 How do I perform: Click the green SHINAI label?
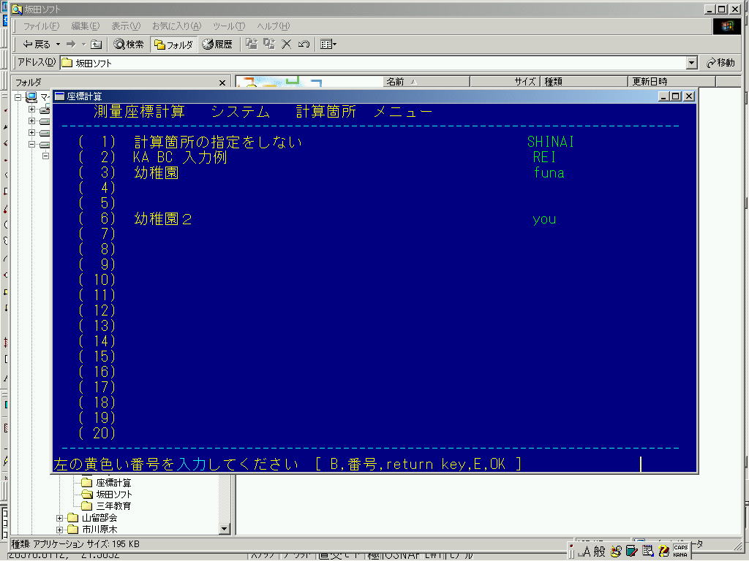550,142
